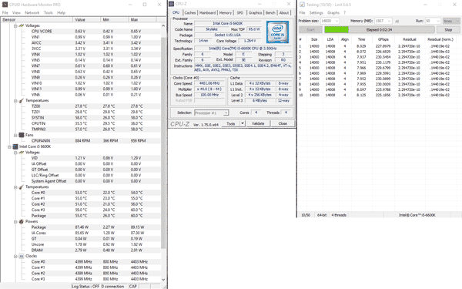Collapse the Powers group in HWMonitor
The width and height of the screenshot is (462, 289).
[15, 221]
